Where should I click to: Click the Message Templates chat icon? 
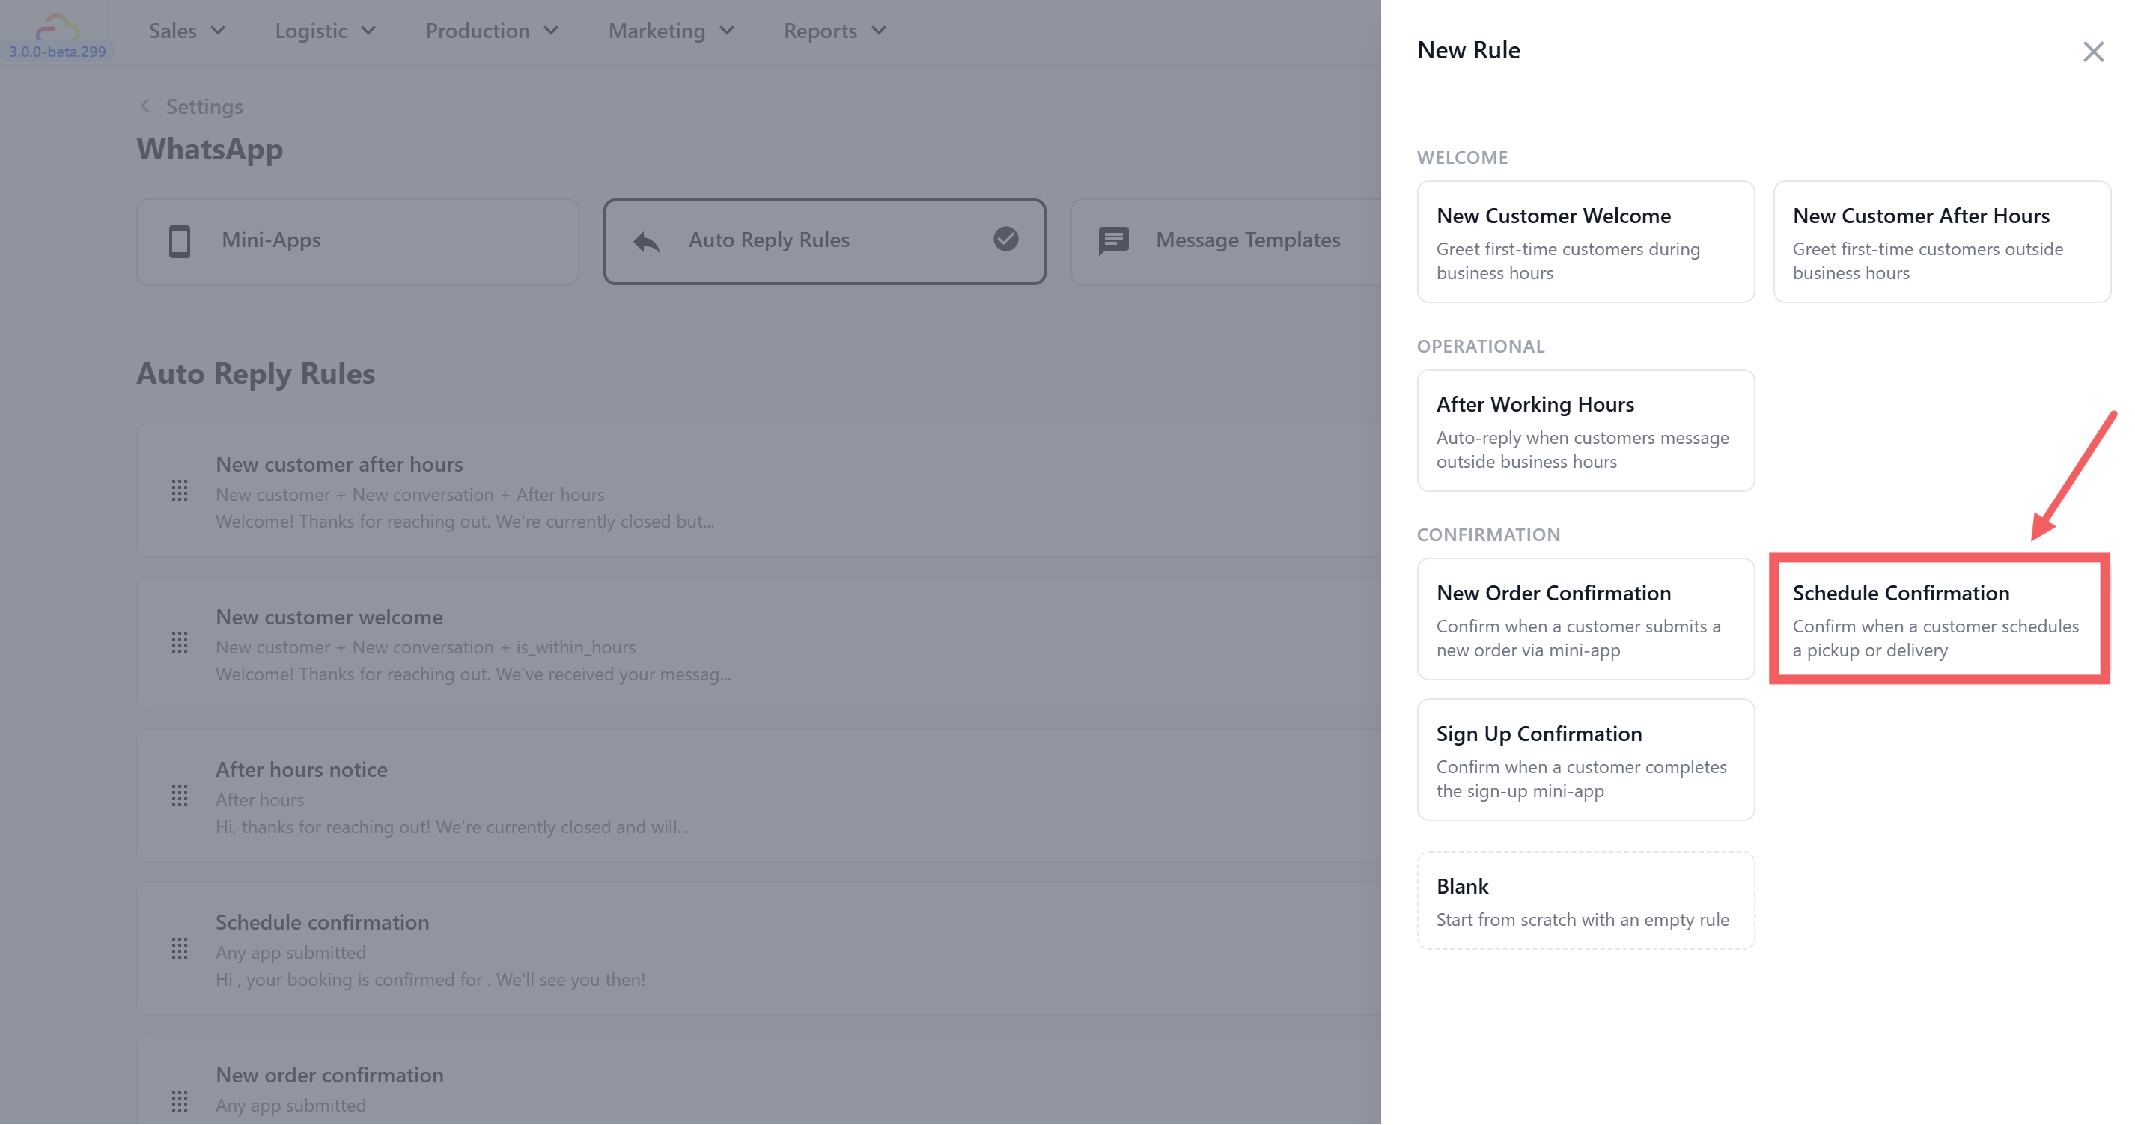[x=1113, y=241]
